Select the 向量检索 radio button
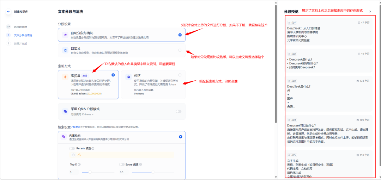Image resolution: width=381 pixels, height=180 pixels. click(x=181, y=137)
